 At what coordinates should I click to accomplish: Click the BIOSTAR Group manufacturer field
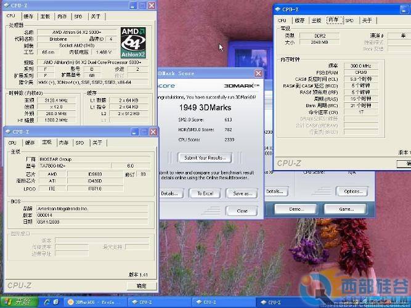click(x=94, y=159)
